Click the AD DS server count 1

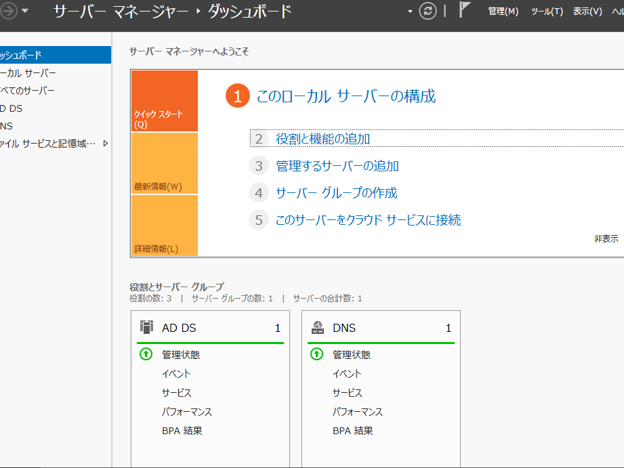point(278,328)
